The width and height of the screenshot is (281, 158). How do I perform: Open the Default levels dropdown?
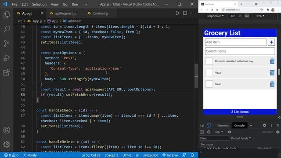241,138
